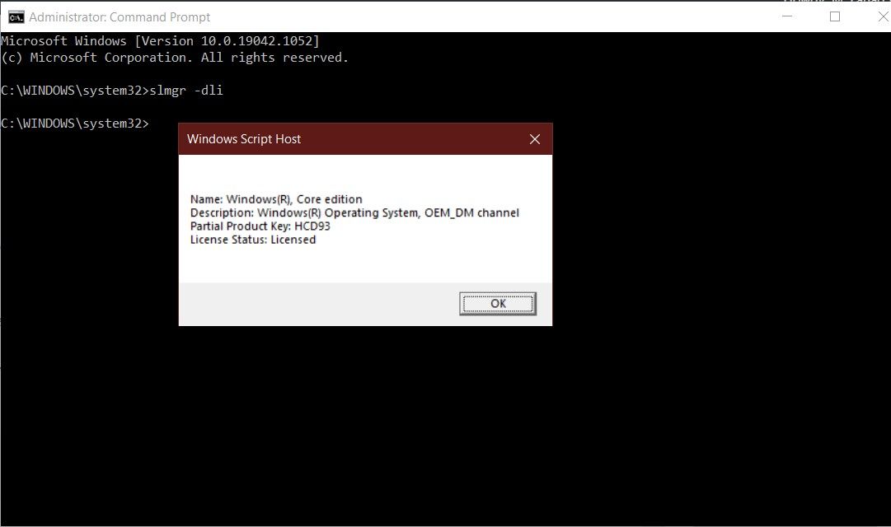Click the minimize icon on the console window
This screenshot has width=891, height=527.
pos(785,16)
